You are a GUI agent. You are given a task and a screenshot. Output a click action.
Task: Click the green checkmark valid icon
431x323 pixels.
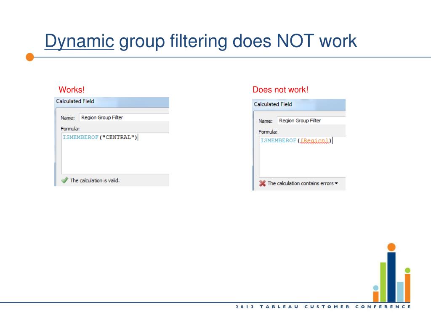coord(64,180)
